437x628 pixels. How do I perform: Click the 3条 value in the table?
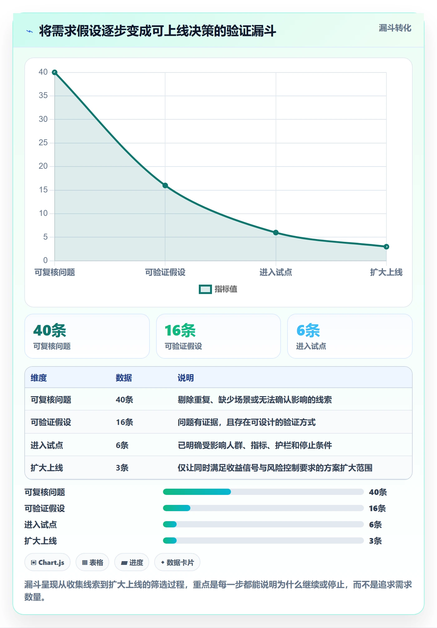[x=122, y=468]
